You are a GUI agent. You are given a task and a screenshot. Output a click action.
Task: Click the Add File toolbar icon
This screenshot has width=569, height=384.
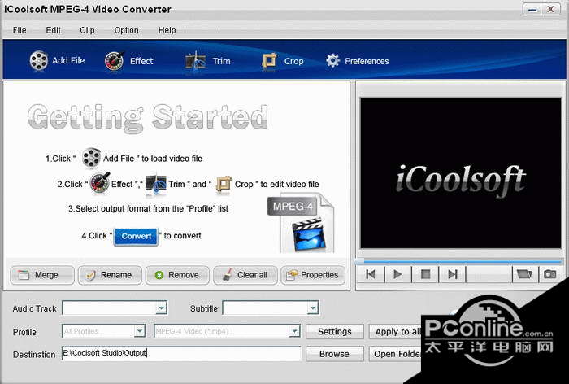(39, 61)
